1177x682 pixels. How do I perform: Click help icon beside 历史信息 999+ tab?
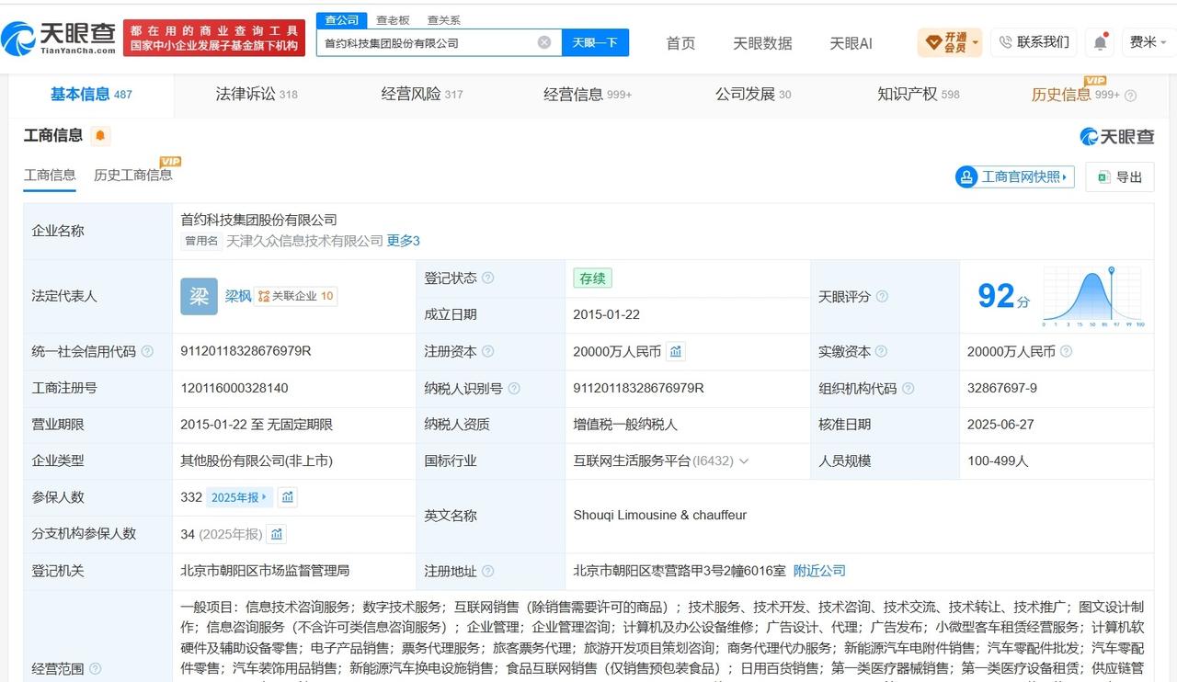1130,95
